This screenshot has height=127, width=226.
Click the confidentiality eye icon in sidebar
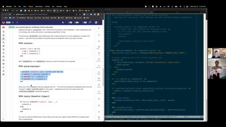(x=99, y=99)
